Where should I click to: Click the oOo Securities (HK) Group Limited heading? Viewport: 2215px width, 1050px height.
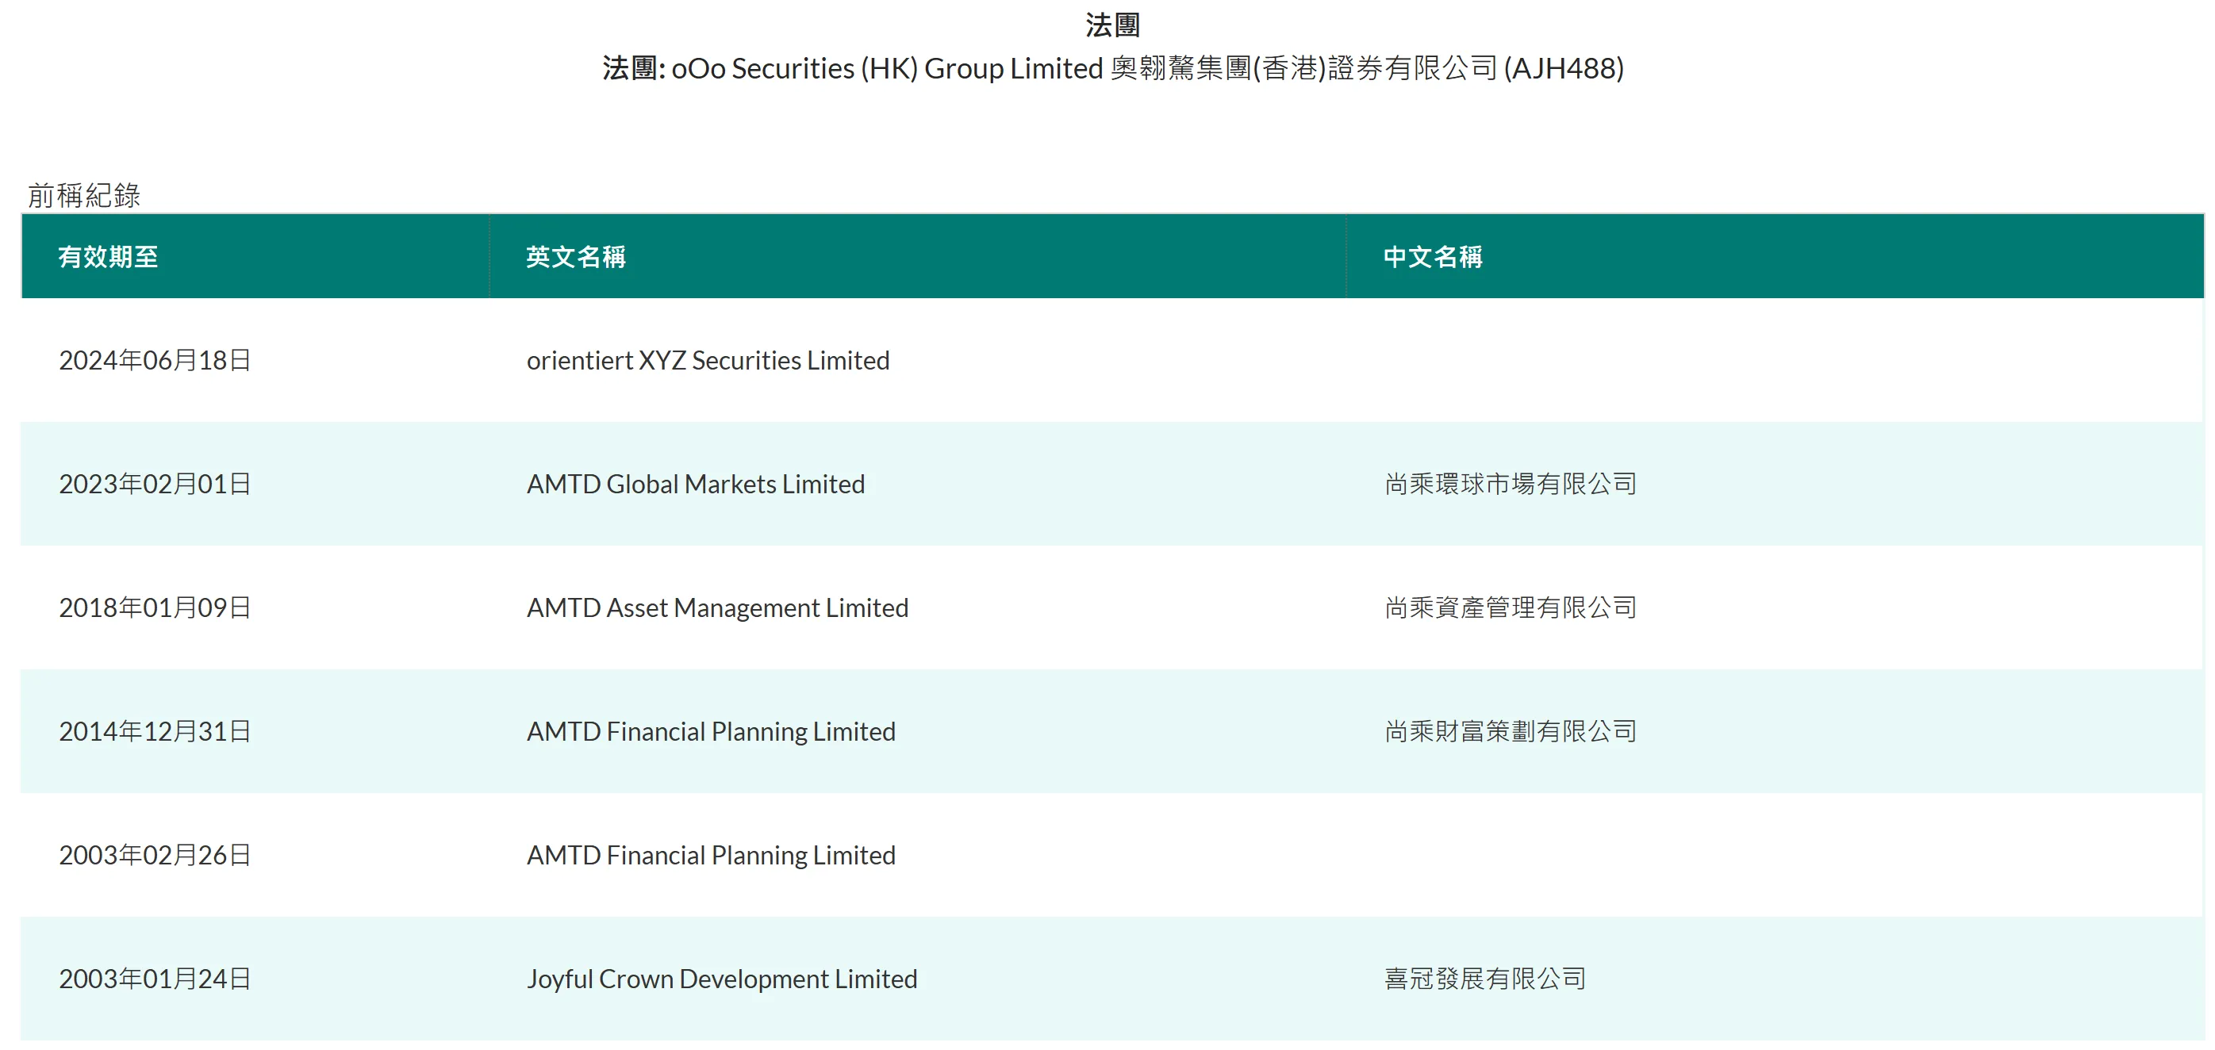coord(1113,68)
